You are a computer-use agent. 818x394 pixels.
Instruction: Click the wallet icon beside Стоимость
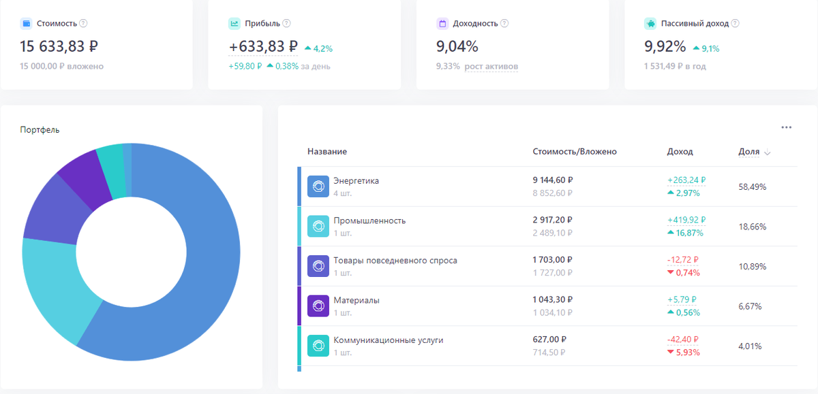[x=26, y=23]
